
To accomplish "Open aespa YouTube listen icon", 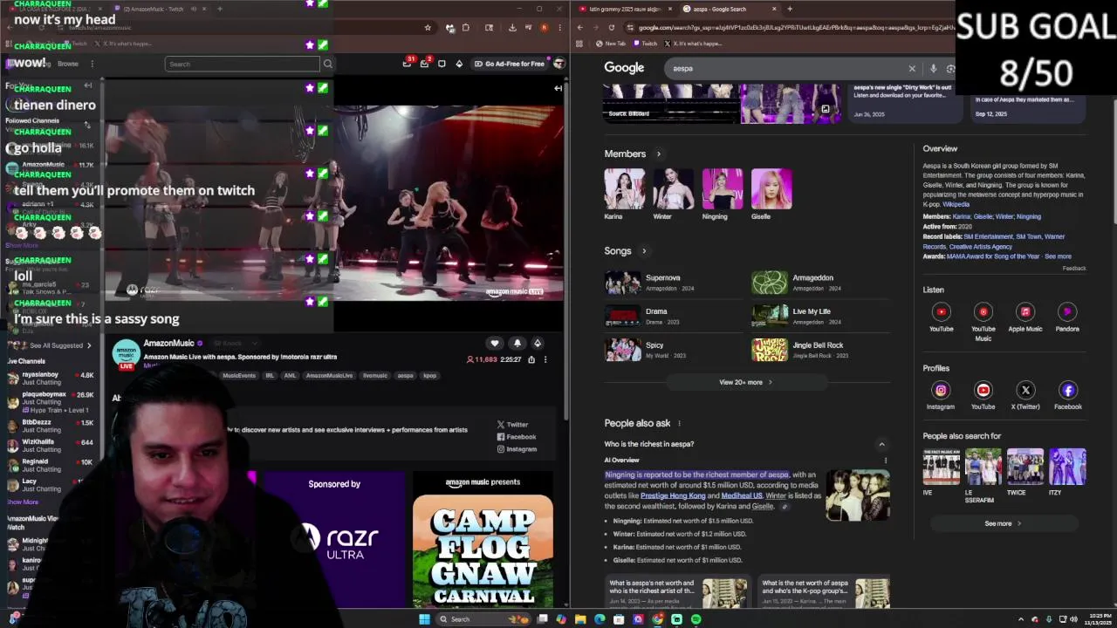I will click(x=941, y=311).
